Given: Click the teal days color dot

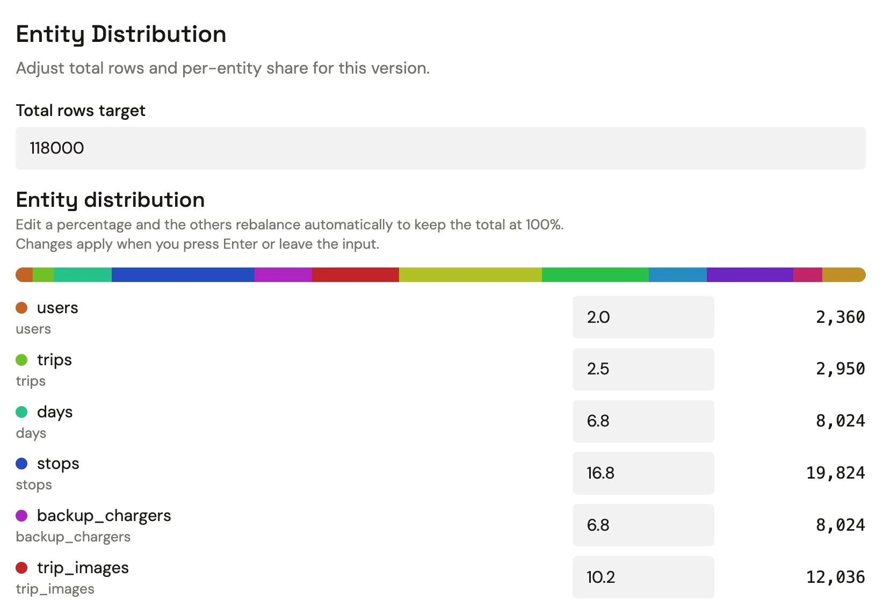Looking at the screenshot, I should click(x=22, y=411).
